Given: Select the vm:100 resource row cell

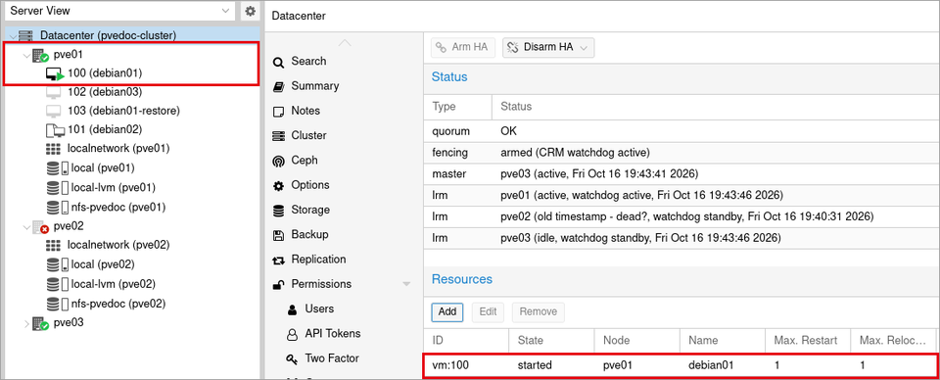Looking at the screenshot, I should pos(466,365).
